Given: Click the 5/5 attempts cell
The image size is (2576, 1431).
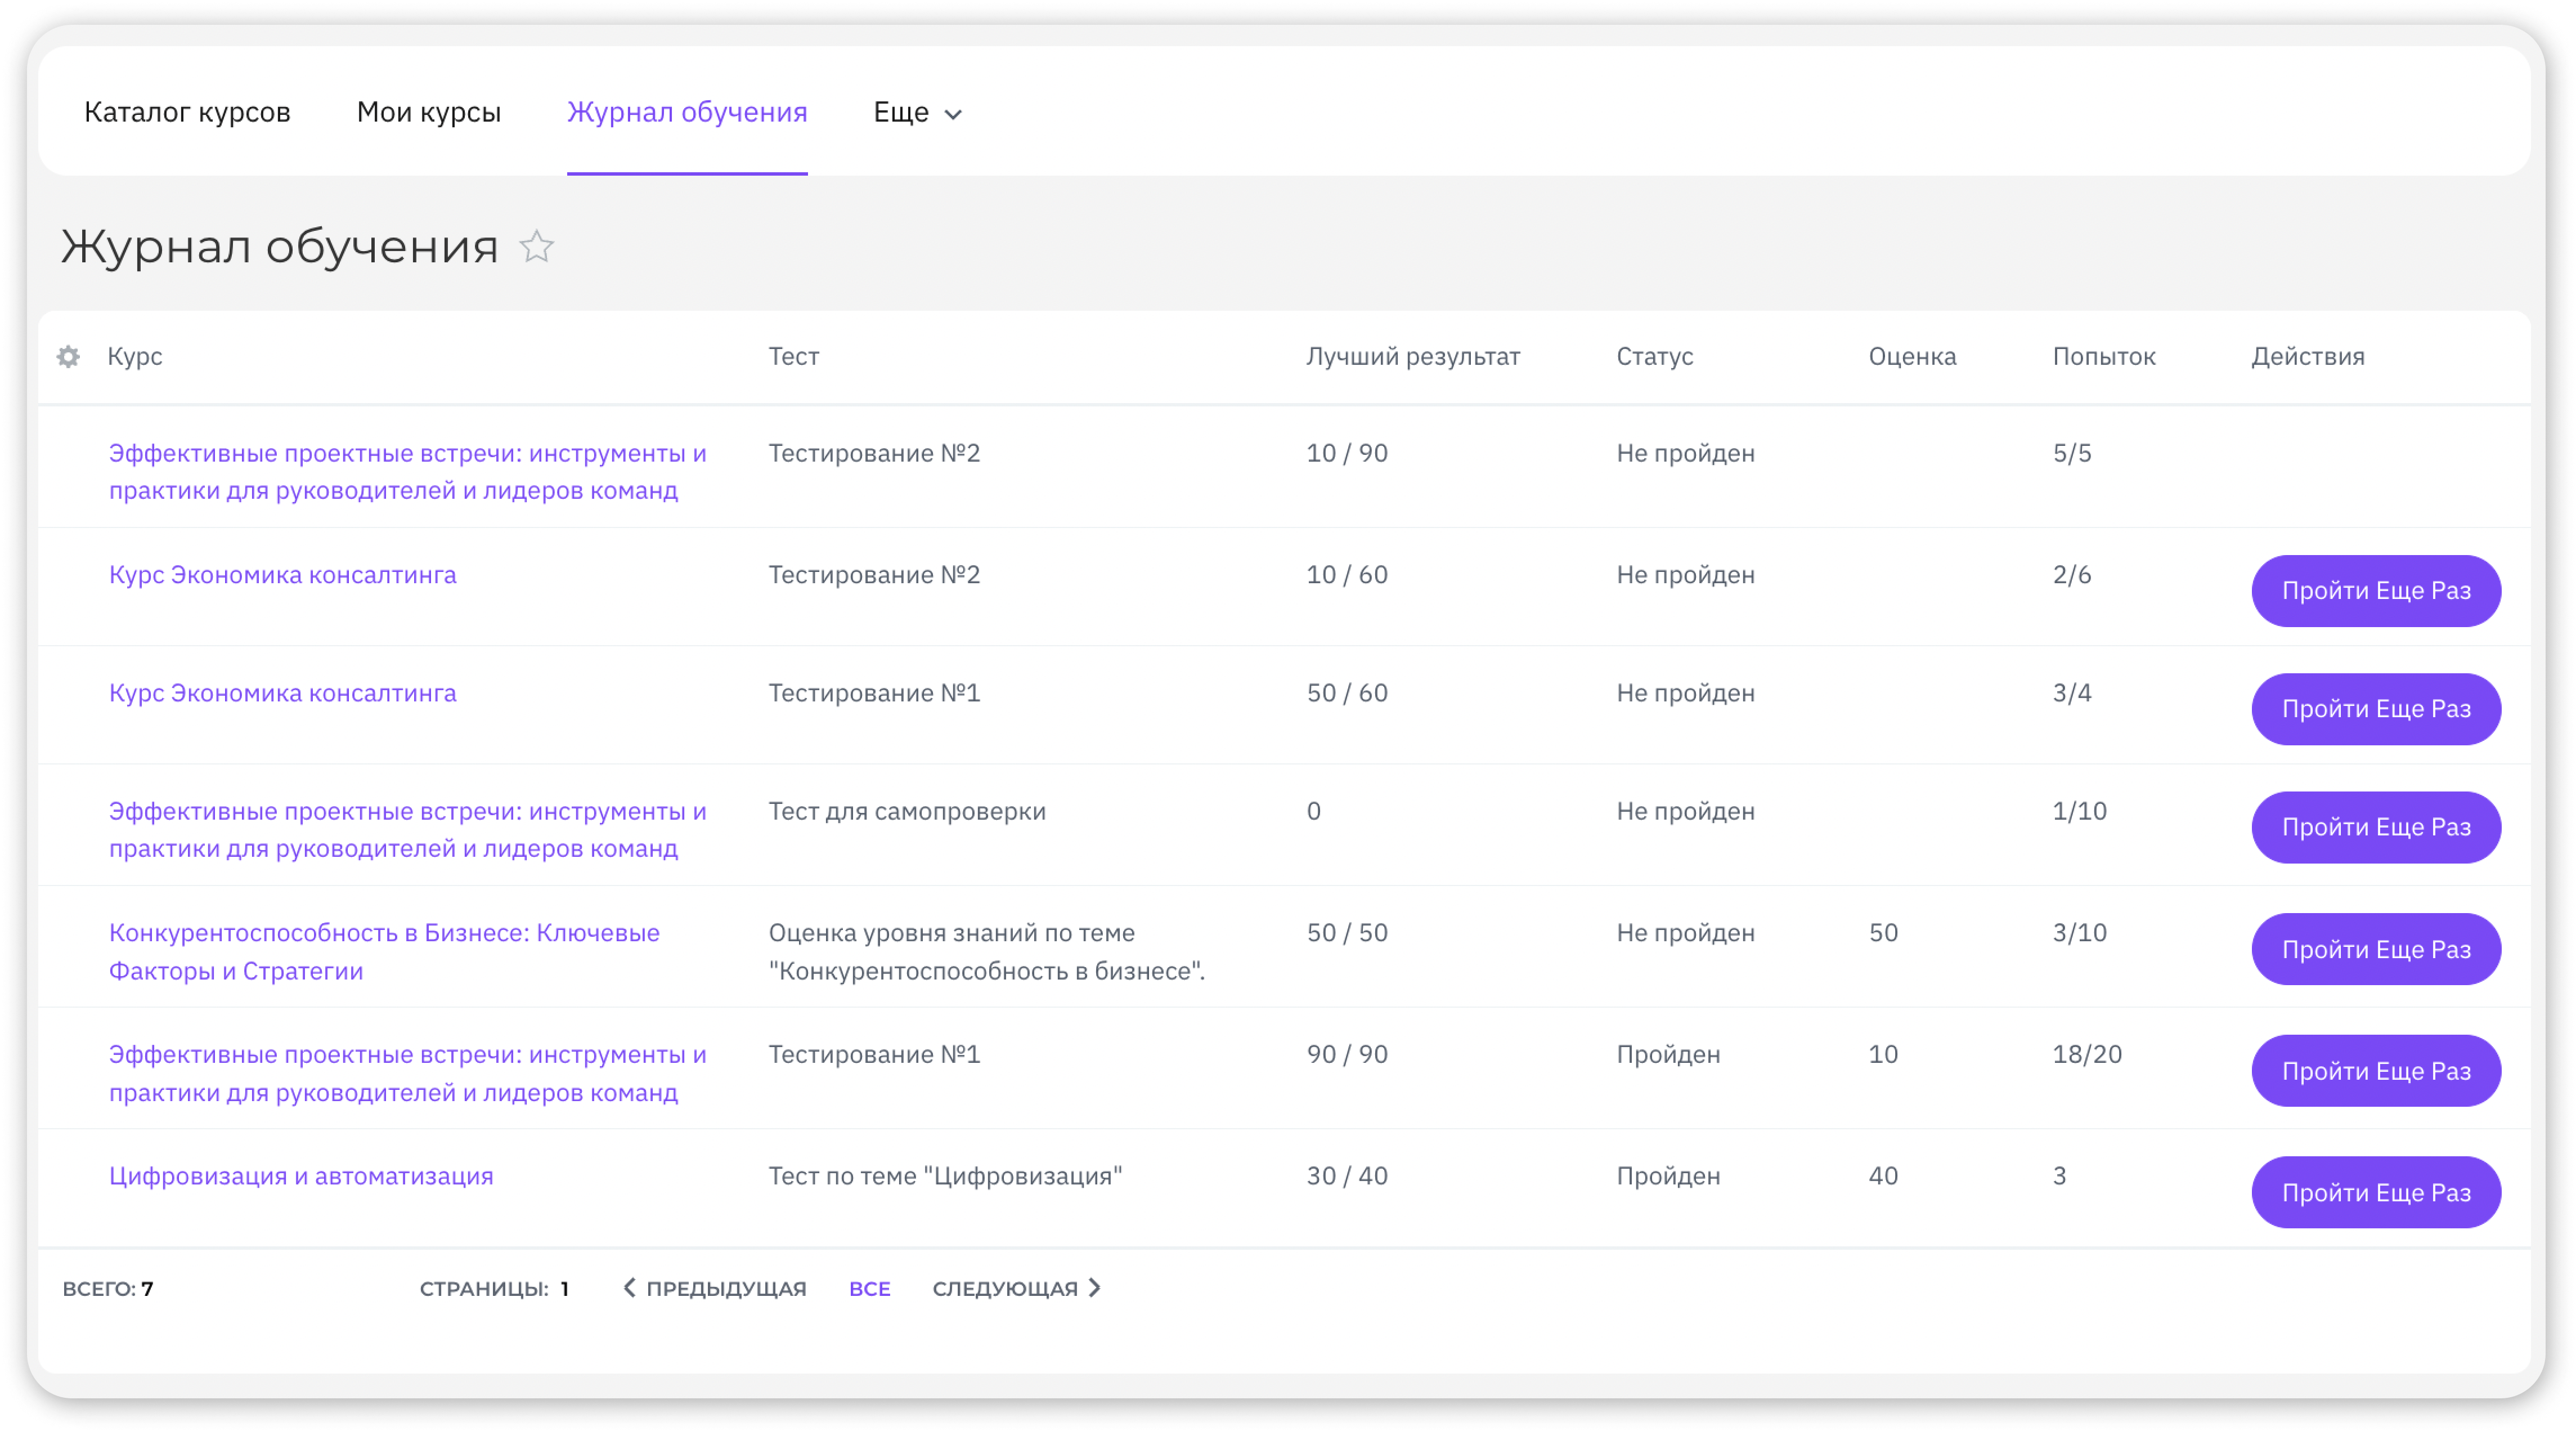Looking at the screenshot, I should coord(2072,453).
